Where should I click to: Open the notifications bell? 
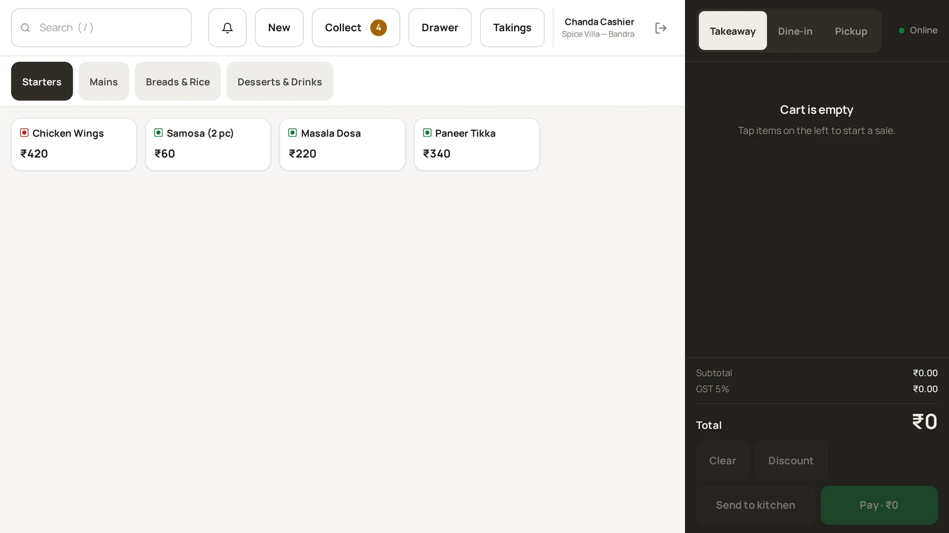(x=227, y=28)
